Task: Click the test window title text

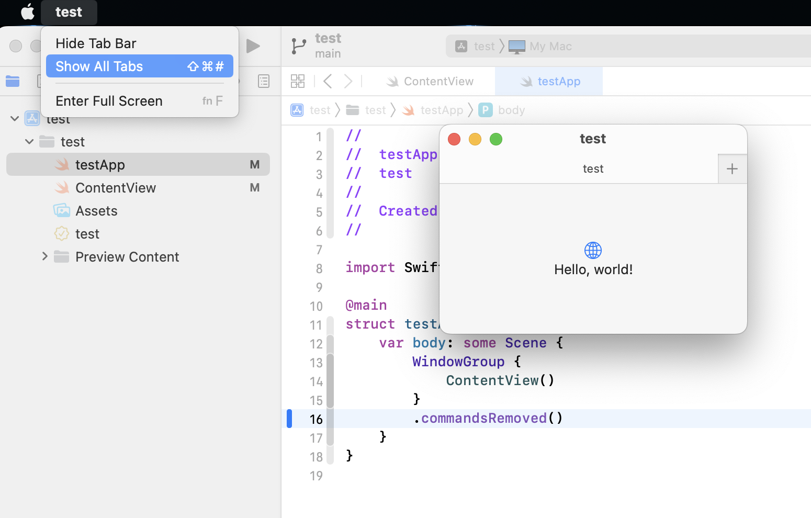Action: tap(593, 139)
